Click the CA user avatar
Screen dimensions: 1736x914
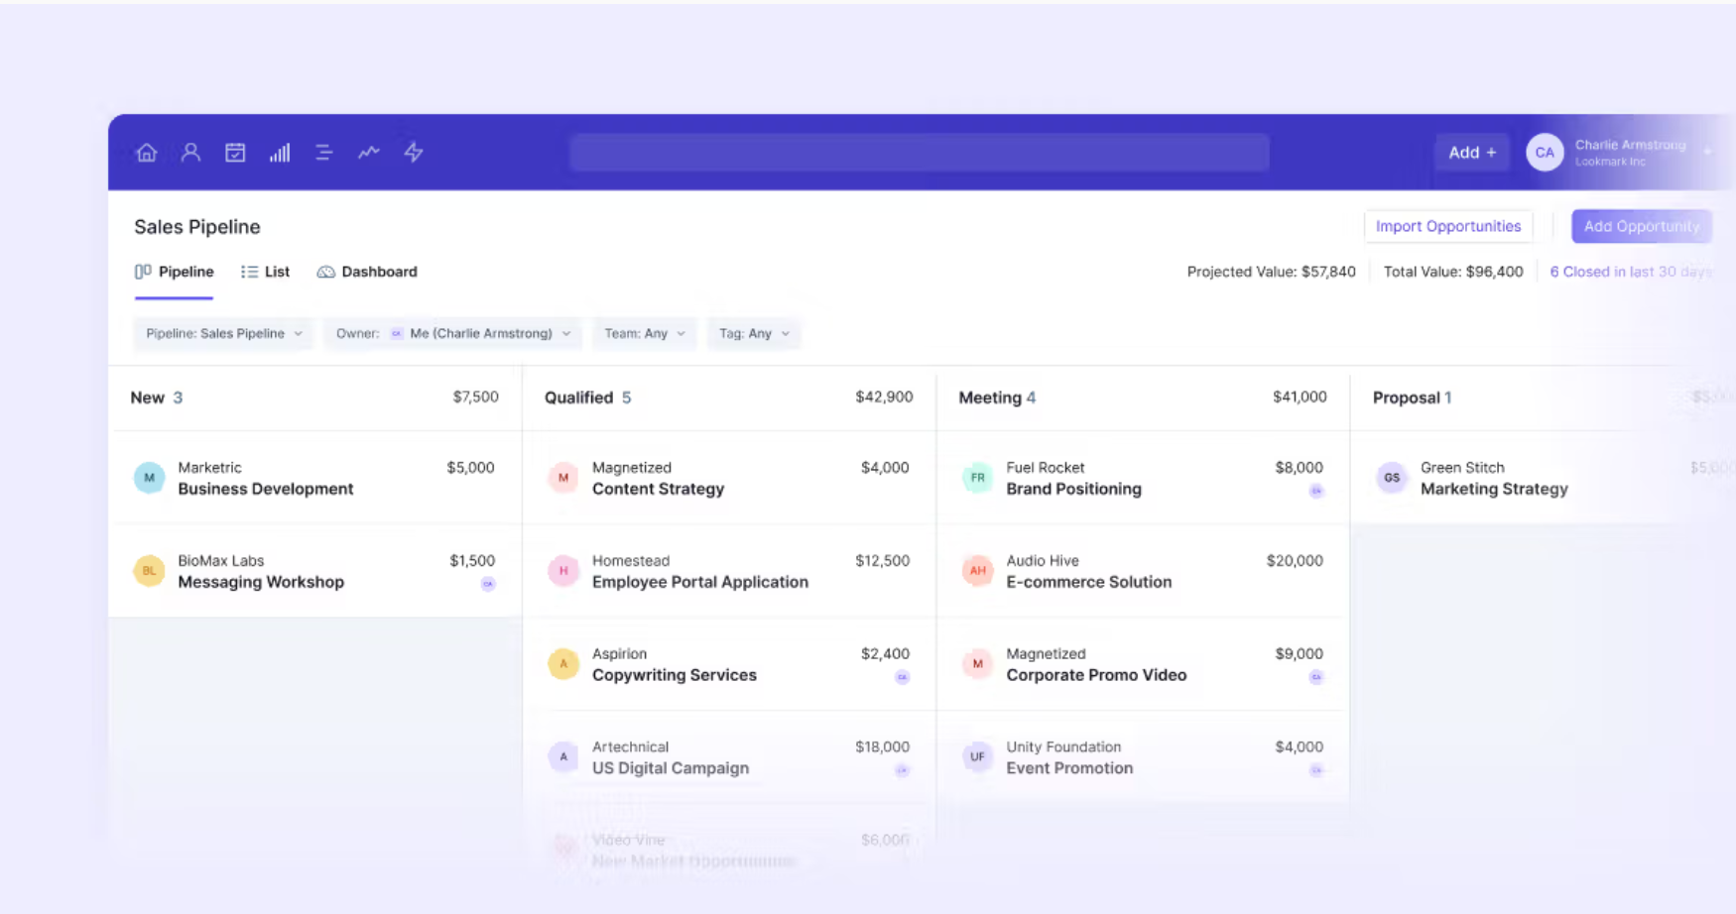coord(1545,153)
